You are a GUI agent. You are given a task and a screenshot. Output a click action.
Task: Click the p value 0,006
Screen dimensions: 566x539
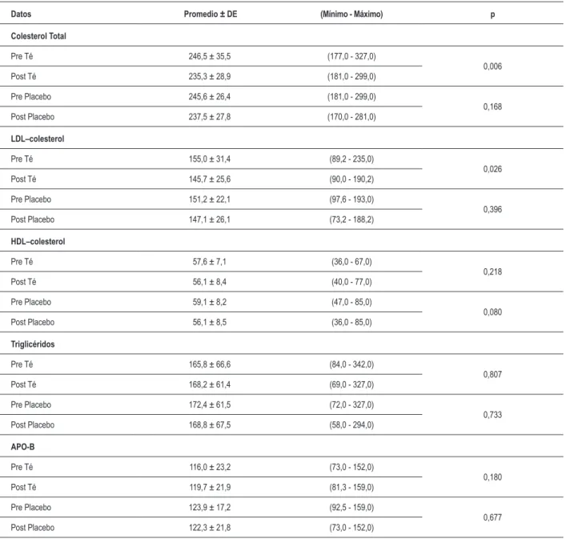(x=492, y=66)
